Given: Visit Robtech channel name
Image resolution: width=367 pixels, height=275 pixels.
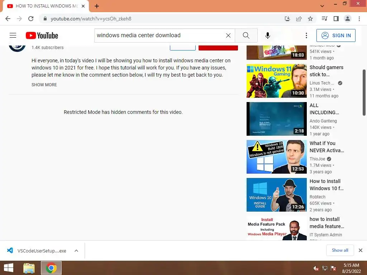Looking at the screenshot, I should click(318, 197).
